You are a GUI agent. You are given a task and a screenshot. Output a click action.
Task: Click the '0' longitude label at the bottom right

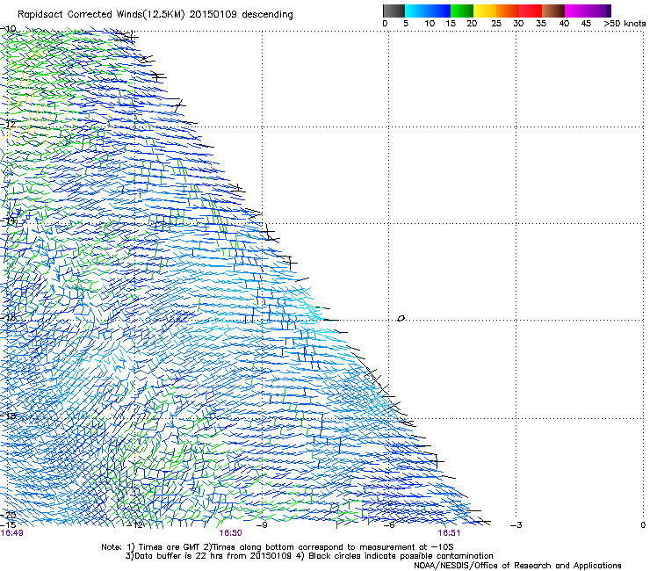[643, 525]
